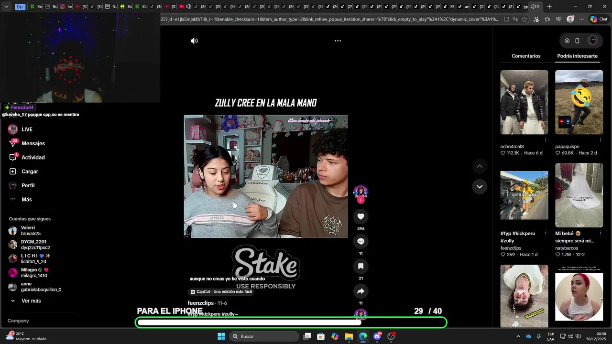This screenshot has height=344, width=612.
Task: Open the TikTok coins icon at top right
Action: click(567, 41)
